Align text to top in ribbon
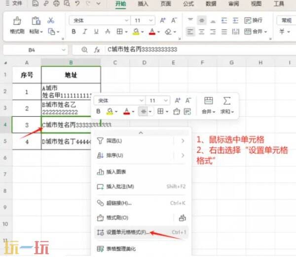This screenshot has width=296, height=257. (190, 20)
